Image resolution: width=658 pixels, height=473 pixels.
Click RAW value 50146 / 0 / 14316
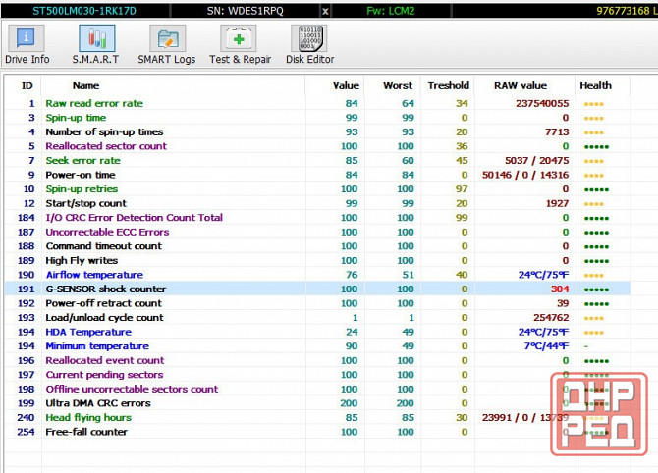pos(525,175)
